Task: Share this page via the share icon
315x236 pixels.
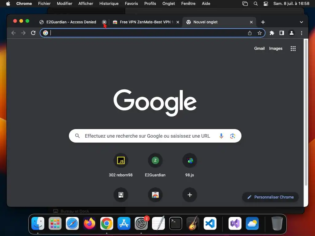Action: pos(250,33)
